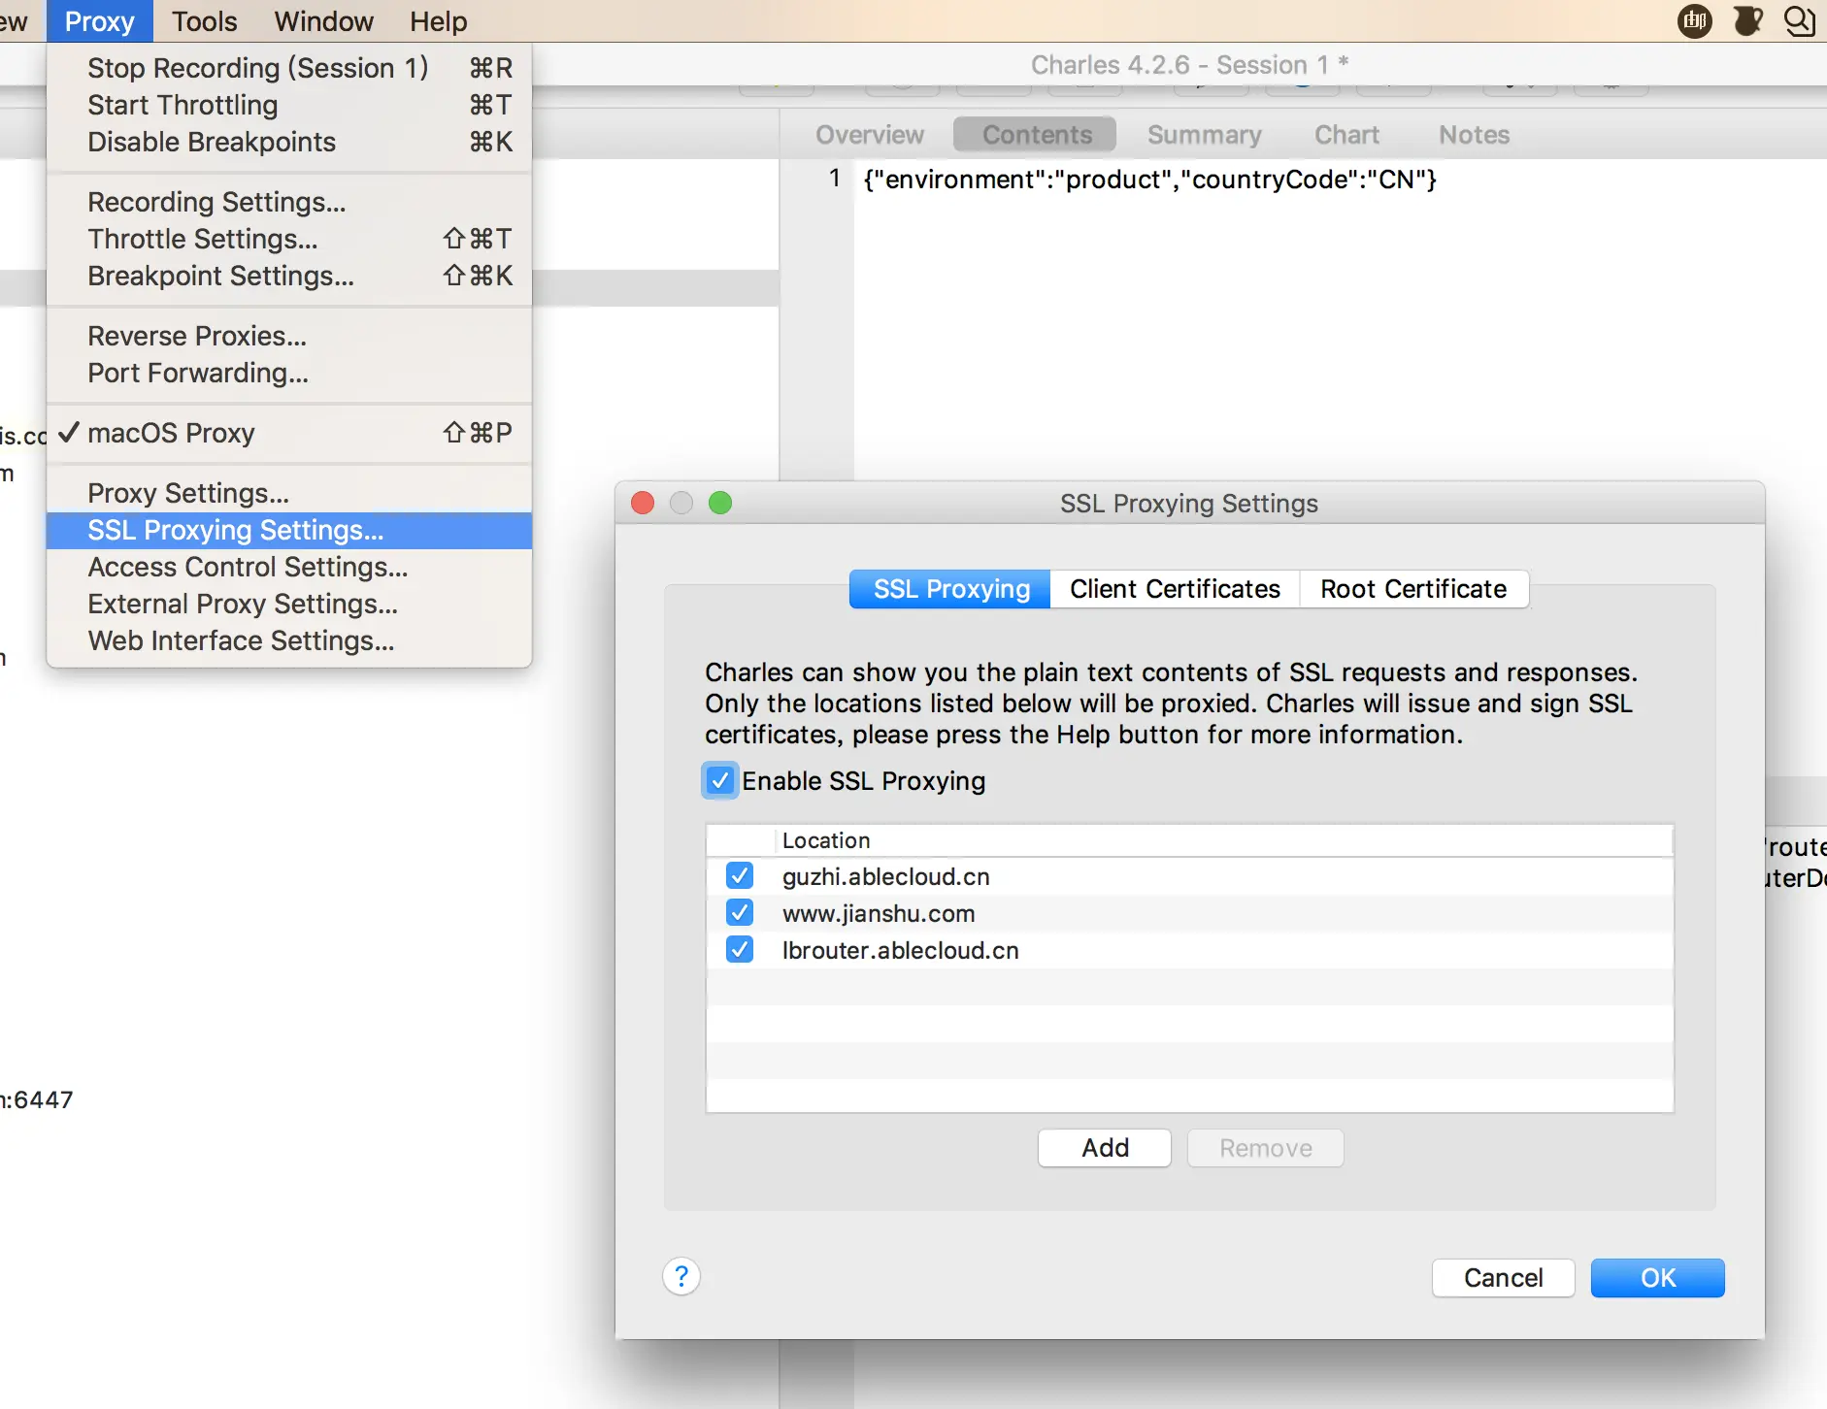1827x1409 pixels.
Task: Toggle macOS Proxy menu item
Action: [289, 433]
